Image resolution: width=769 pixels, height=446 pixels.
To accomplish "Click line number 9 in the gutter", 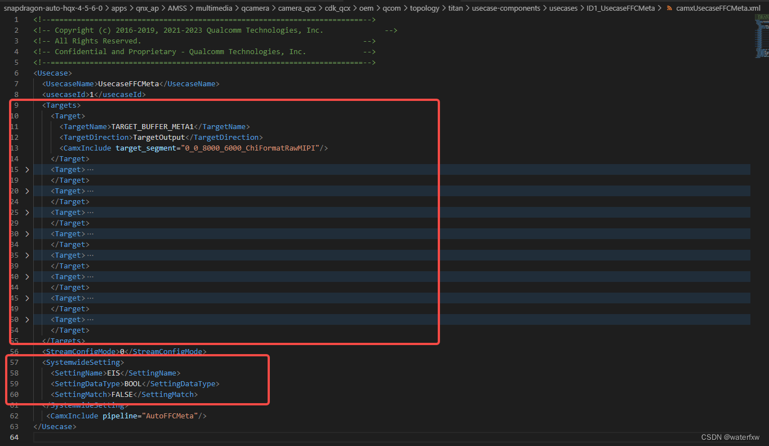I will click(16, 105).
